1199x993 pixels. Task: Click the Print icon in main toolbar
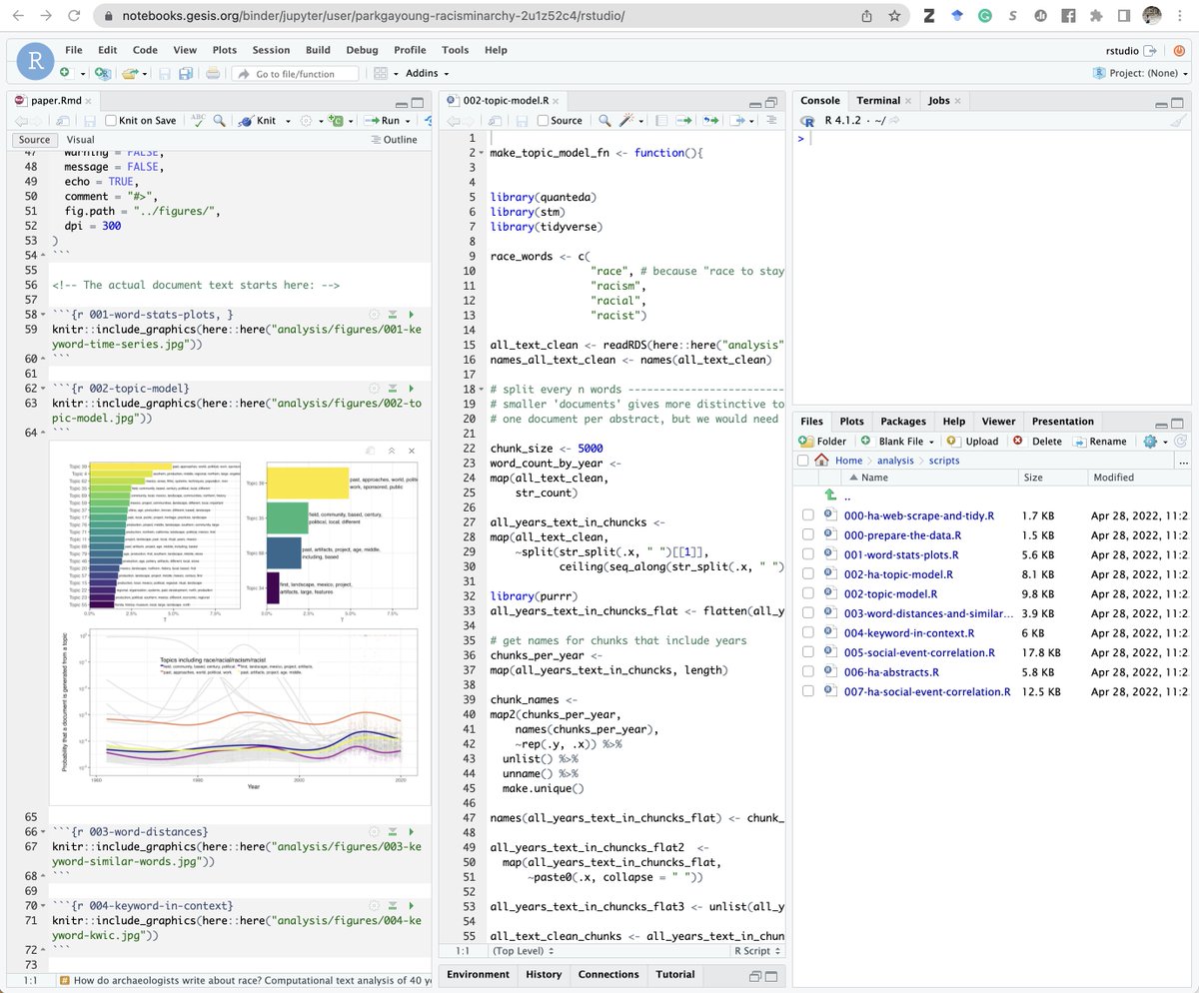coord(213,73)
